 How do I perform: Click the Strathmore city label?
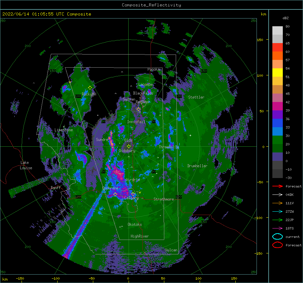(x=164, y=199)
